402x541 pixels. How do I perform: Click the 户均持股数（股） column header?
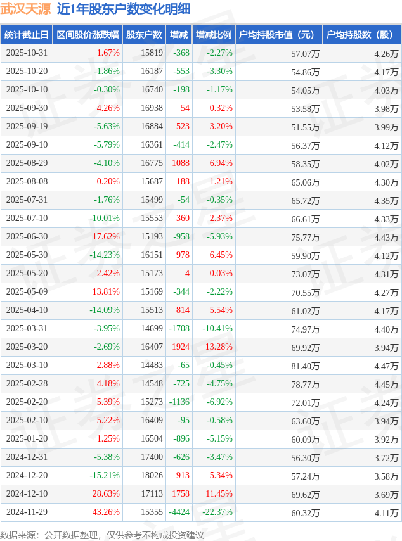(x=362, y=35)
